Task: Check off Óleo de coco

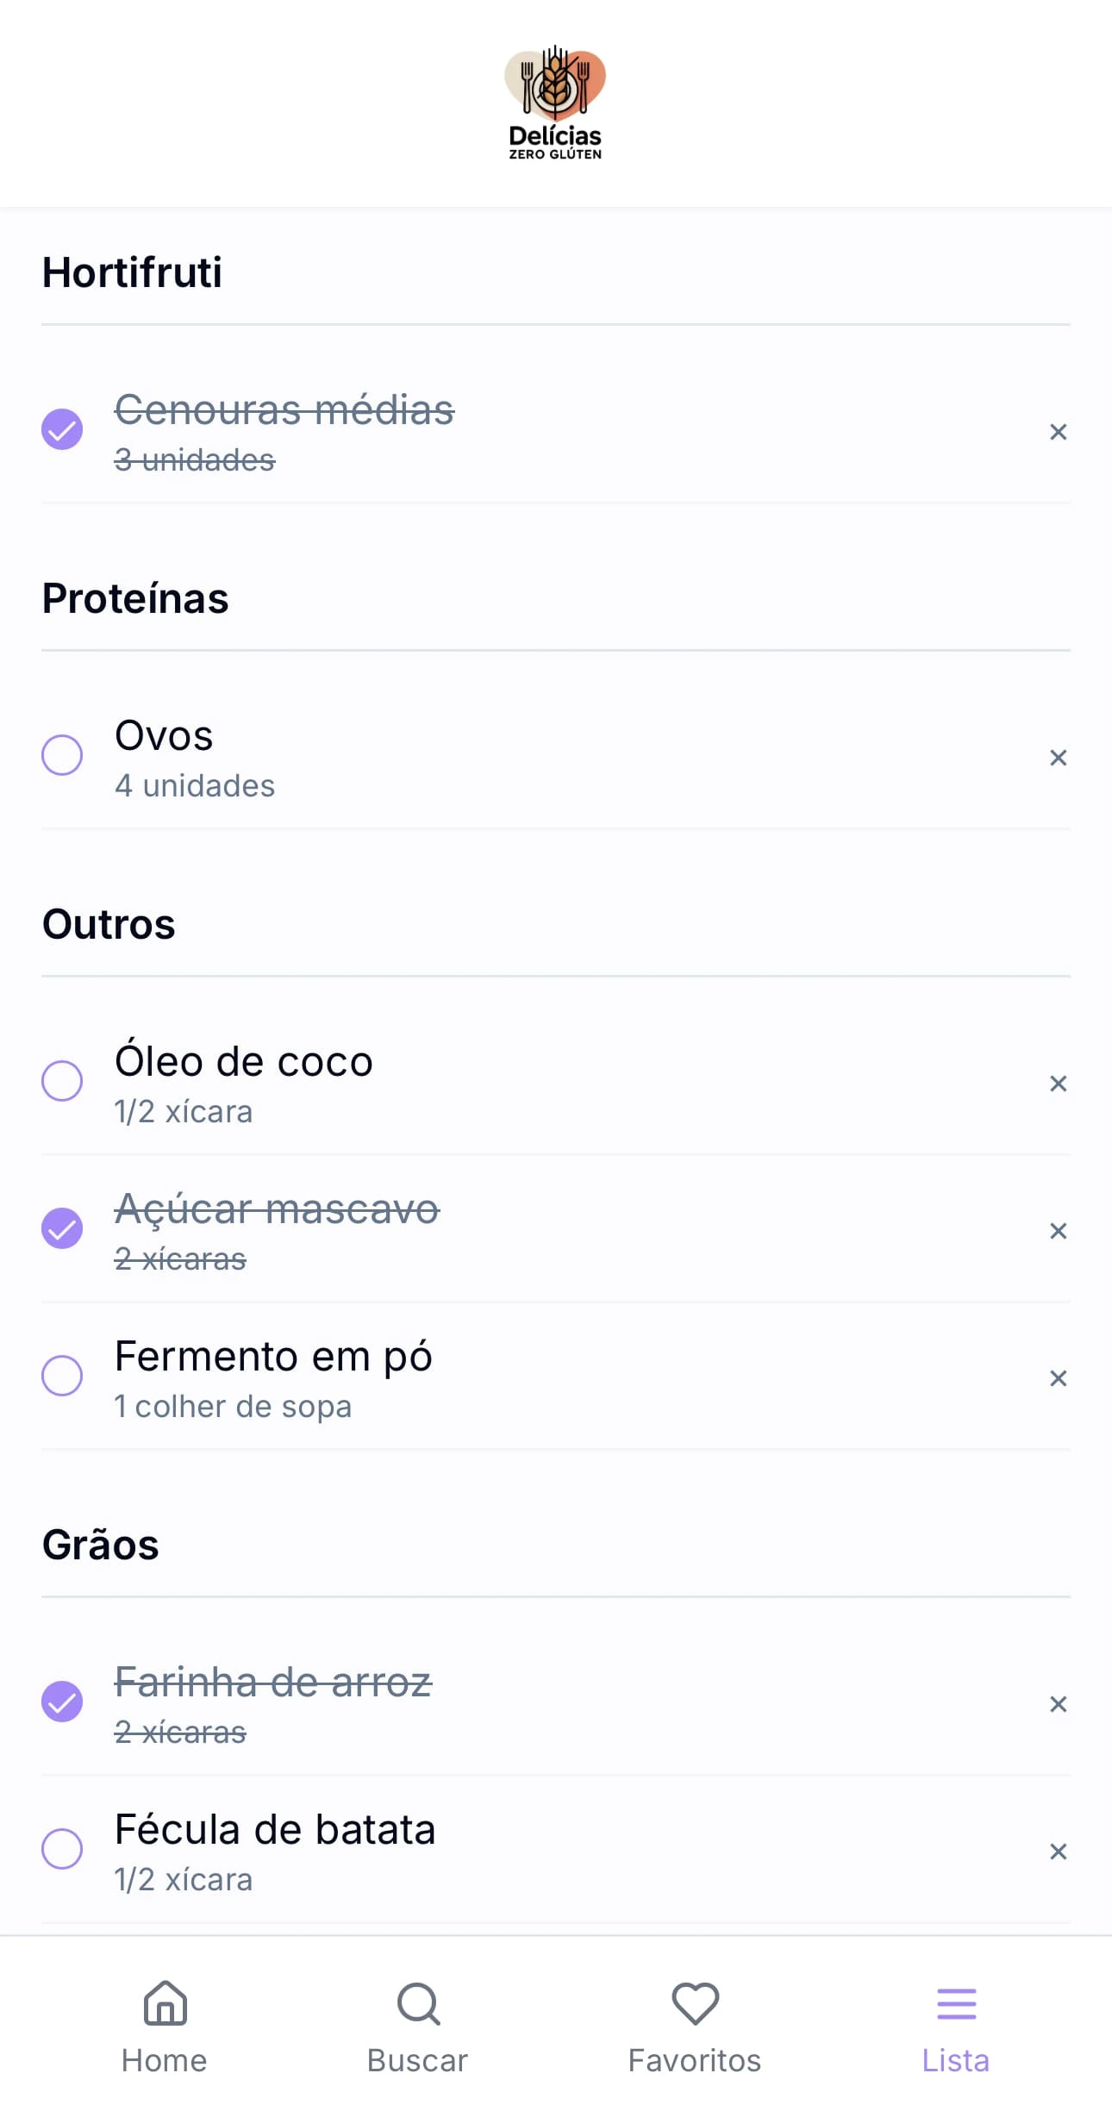Action: [62, 1081]
